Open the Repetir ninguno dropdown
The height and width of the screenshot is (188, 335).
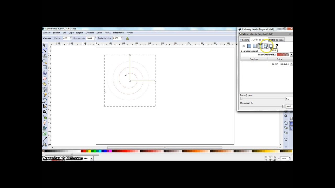tap(291, 64)
